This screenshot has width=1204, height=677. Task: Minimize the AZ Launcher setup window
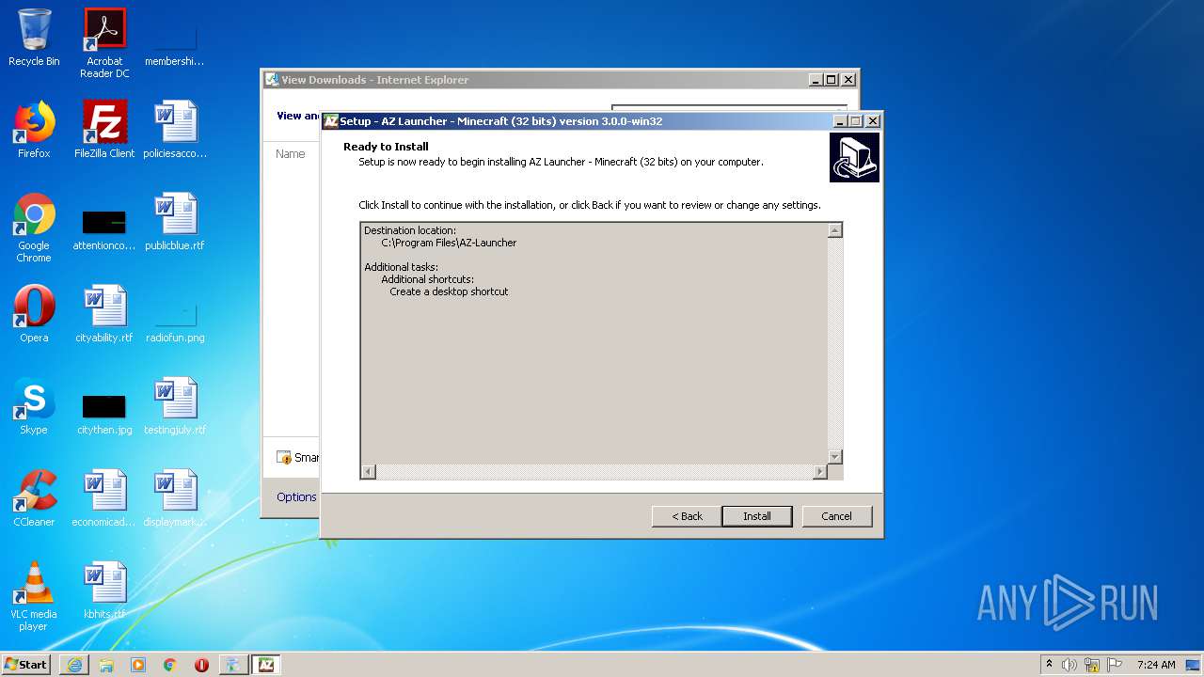(x=840, y=120)
